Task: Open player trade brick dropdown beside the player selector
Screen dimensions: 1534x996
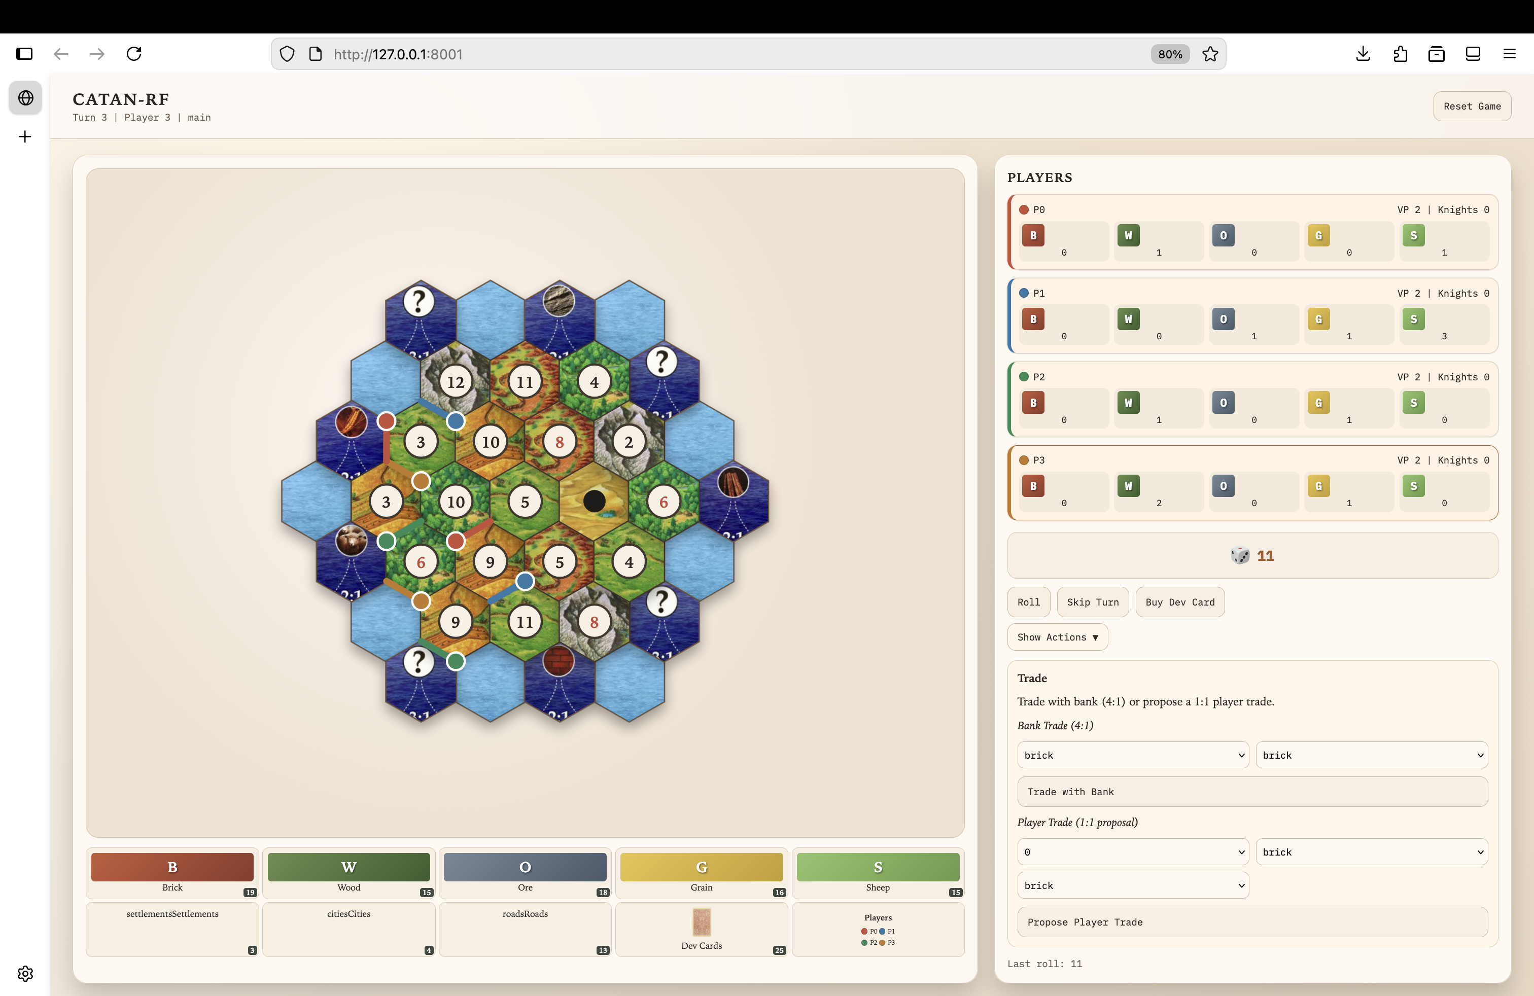Action: 1372,851
